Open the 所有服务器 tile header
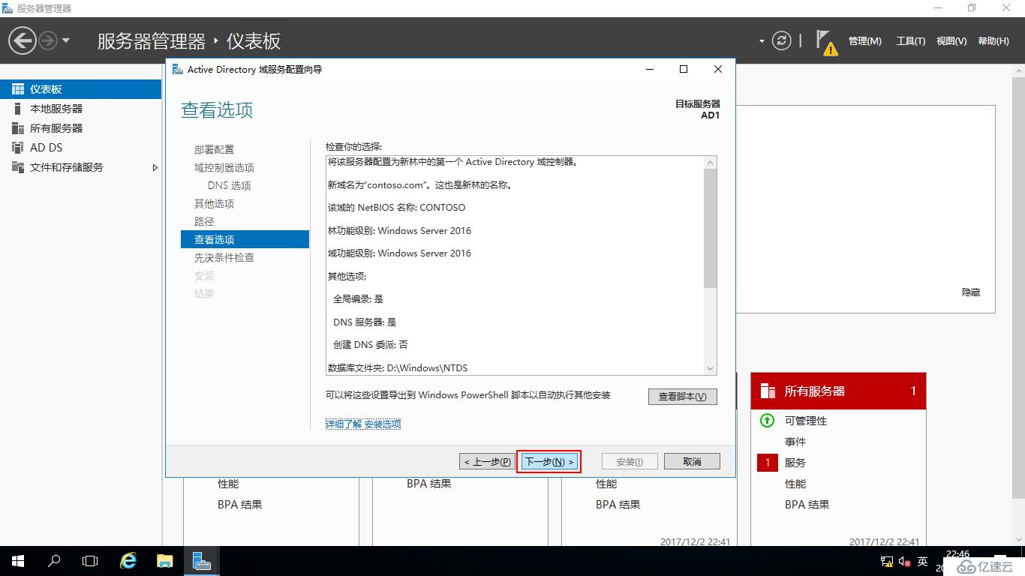 838,391
